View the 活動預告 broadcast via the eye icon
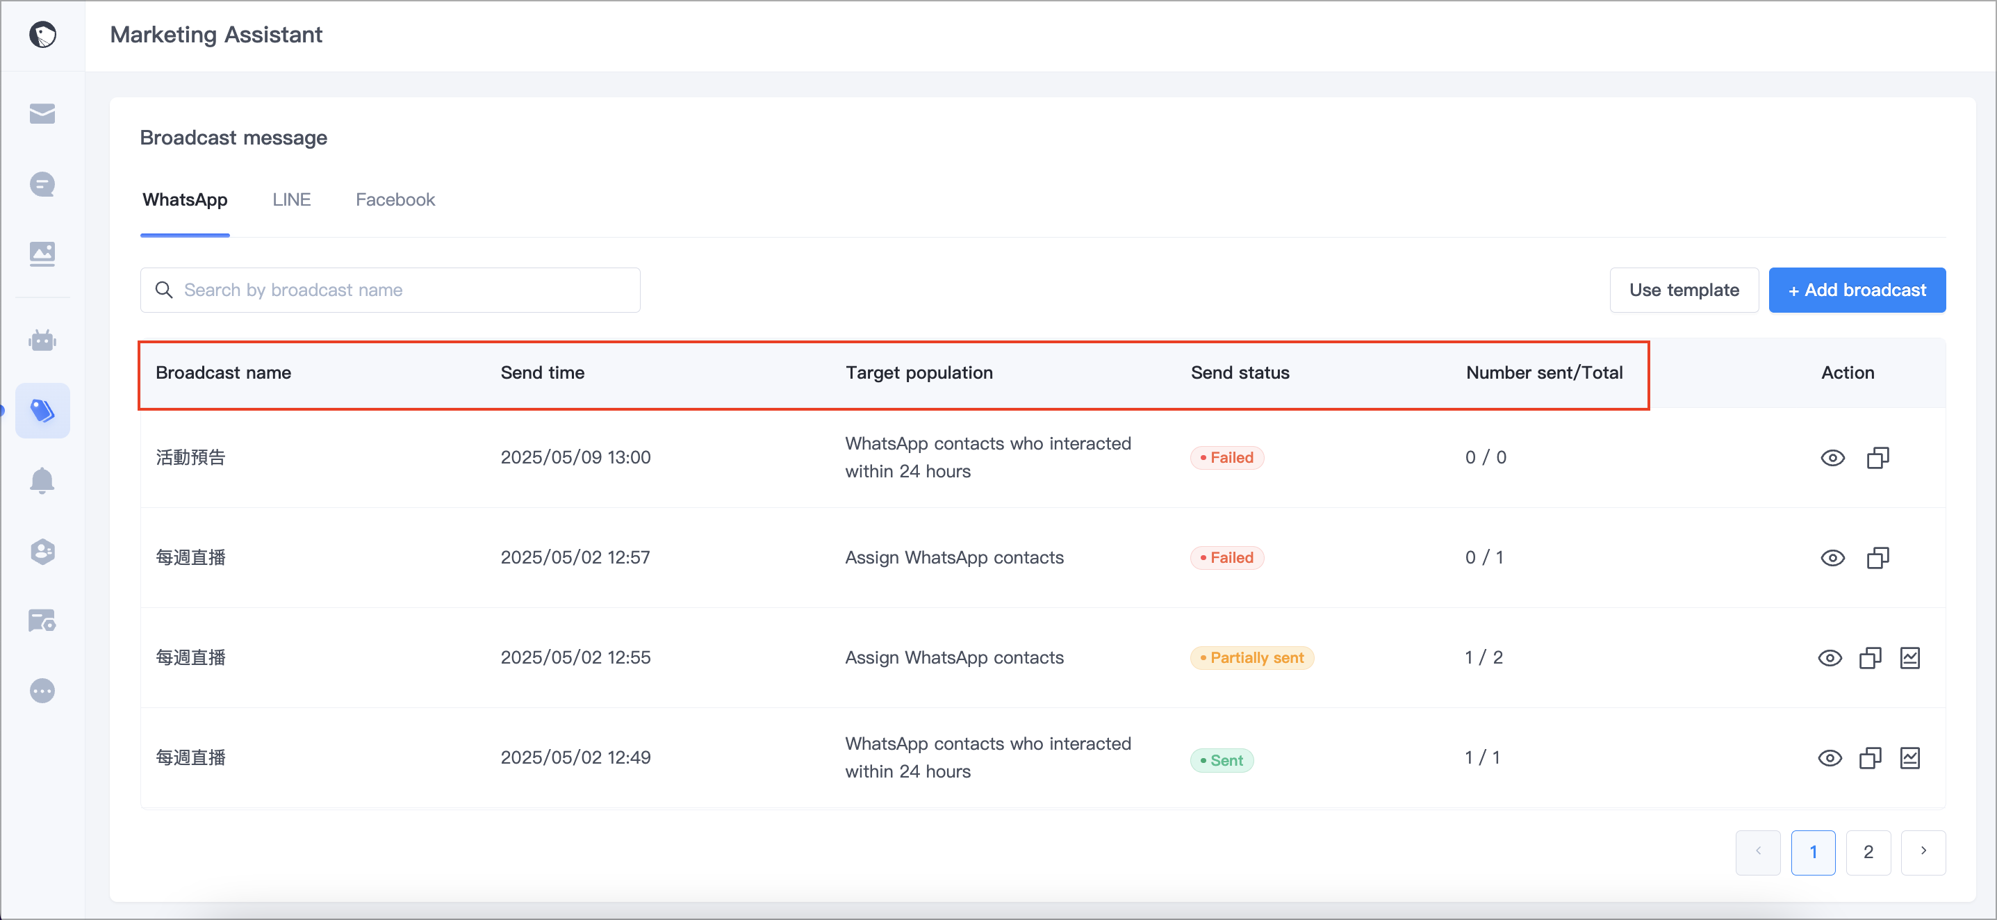Image resolution: width=1997 pixels, height=920 pixels. [1832, 458]
